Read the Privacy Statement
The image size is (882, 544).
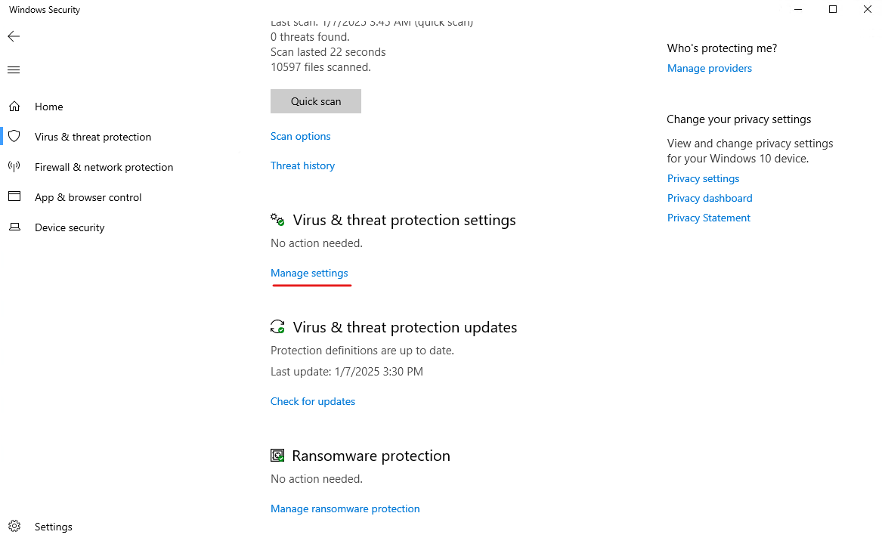click(709, 218)
